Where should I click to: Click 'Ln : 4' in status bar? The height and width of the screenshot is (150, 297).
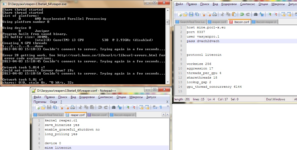click(211, 99)
